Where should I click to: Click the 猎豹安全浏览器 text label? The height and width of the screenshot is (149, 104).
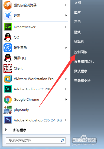pos(25,5)
